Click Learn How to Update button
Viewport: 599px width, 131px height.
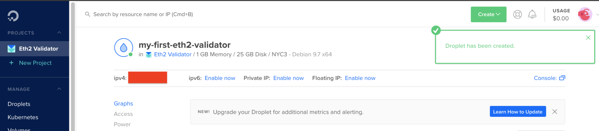[518, 112]
